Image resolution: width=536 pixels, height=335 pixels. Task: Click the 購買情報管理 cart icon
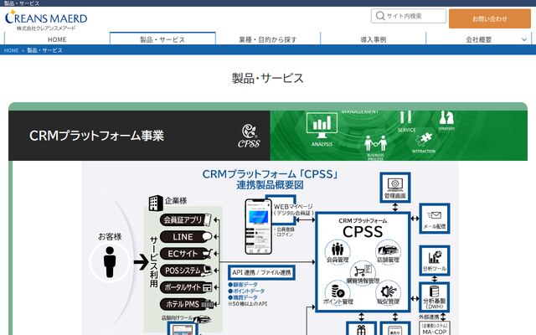click(x=363, y=270)
